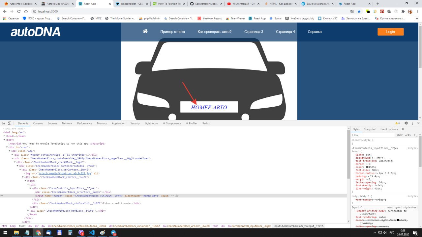
Task: Toggle the .cls class editor
Action: (x=408, y=135)
